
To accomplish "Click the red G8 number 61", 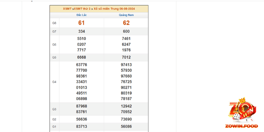I will pos(82,23).
